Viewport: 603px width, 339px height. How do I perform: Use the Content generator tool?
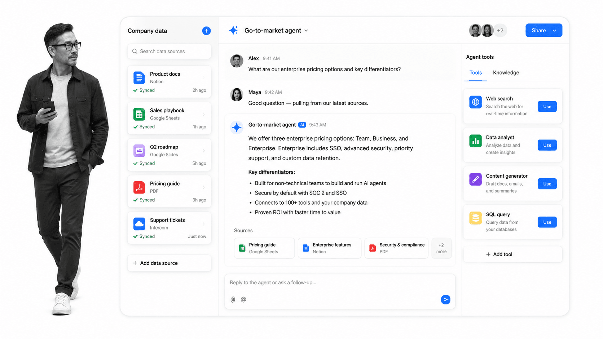(547, 184)
